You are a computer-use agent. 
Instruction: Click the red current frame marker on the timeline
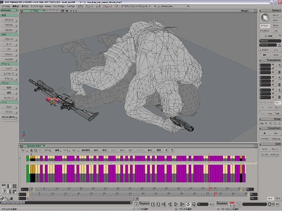pyautogui.click(x=215, y=193)
